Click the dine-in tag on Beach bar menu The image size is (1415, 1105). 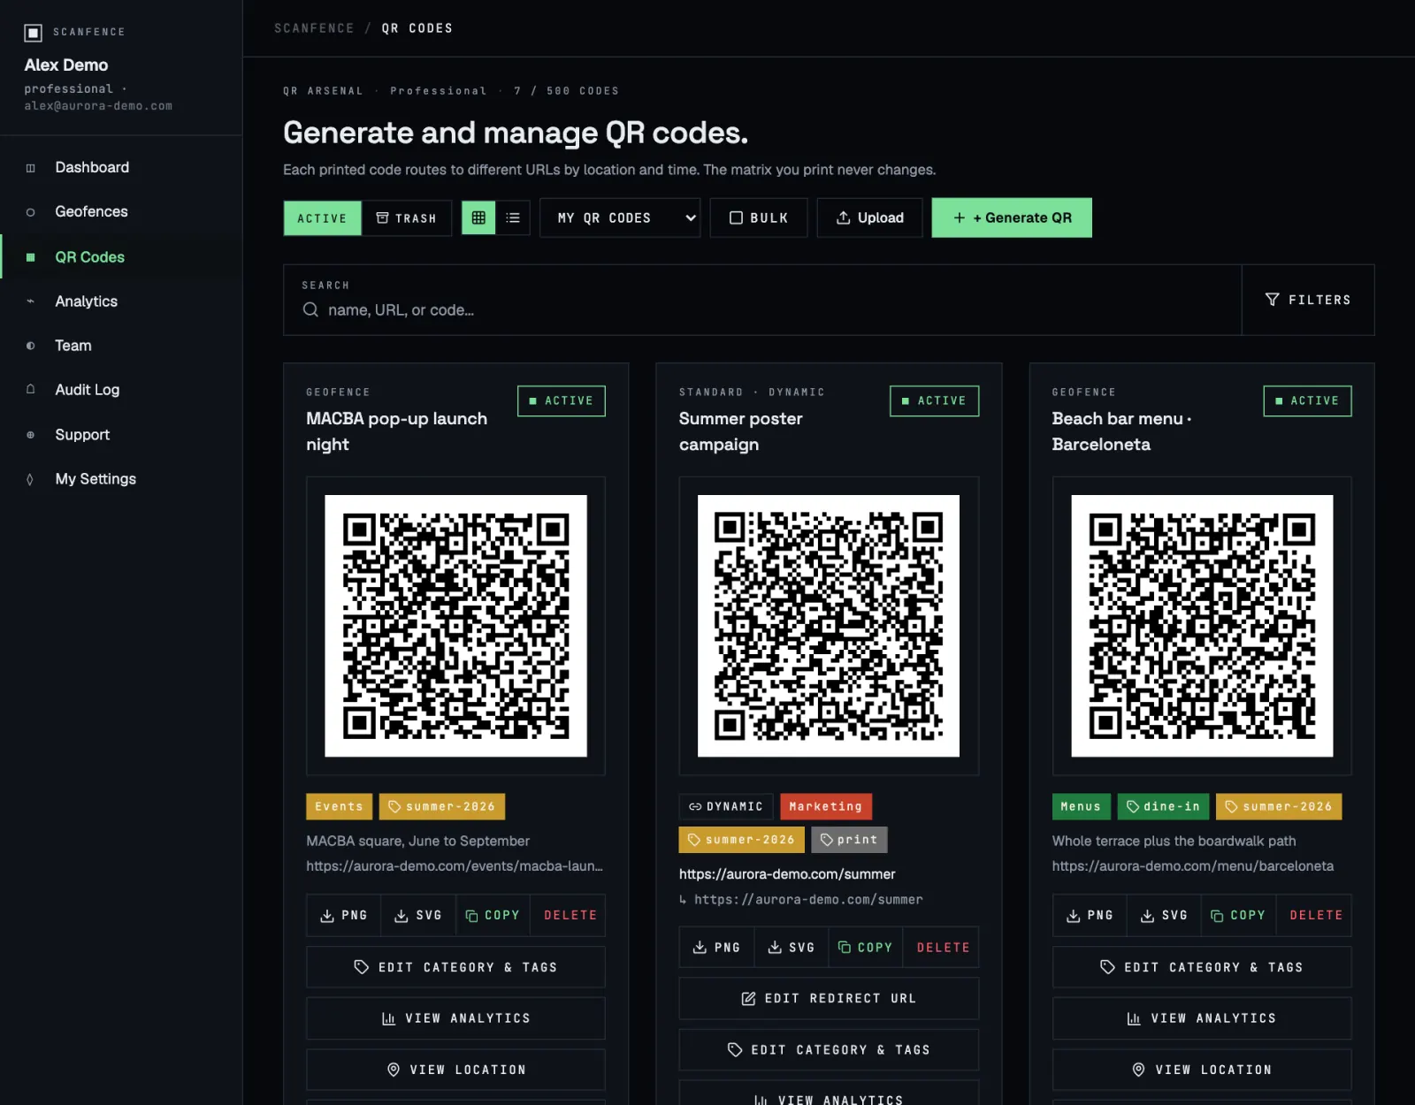tap(1163, 806)
